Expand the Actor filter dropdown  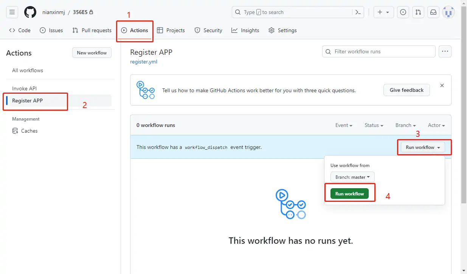point(436,125)
